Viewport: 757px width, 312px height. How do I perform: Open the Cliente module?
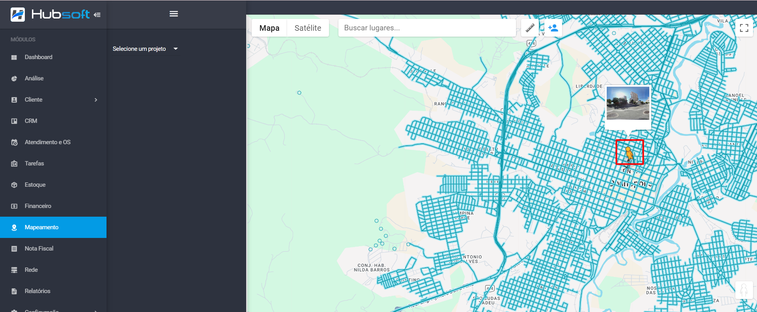click(53, 100)
